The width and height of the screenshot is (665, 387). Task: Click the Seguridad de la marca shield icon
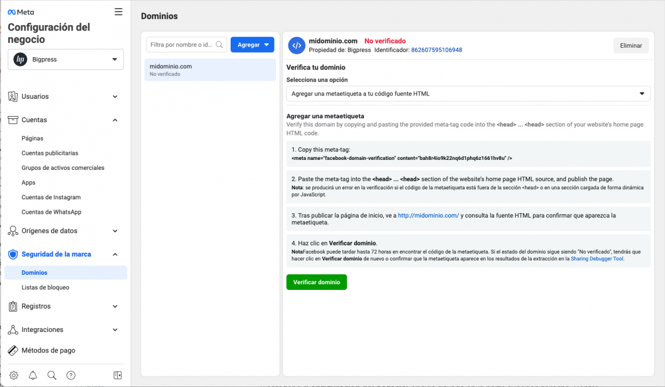(13, 254)
